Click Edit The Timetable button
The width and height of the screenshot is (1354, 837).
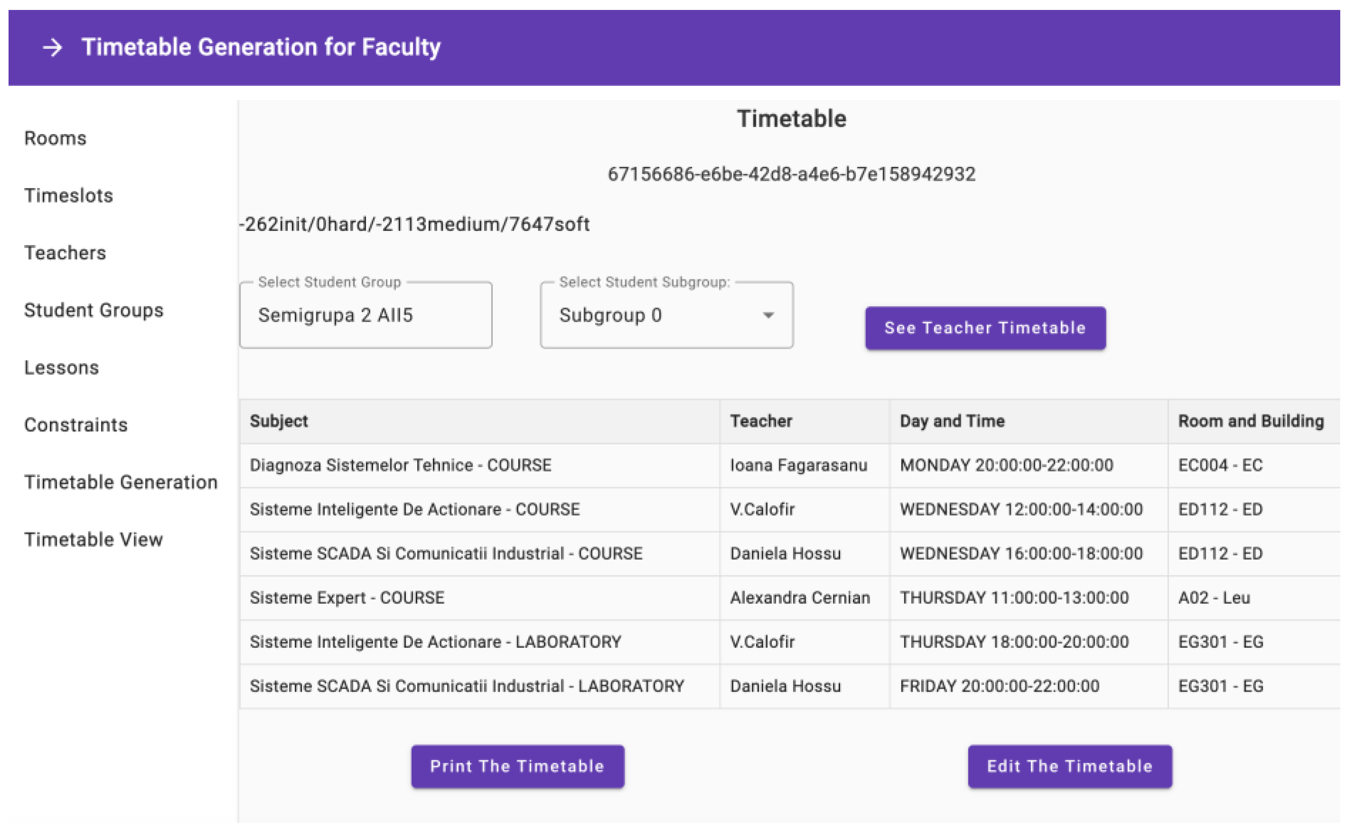point(1070,767)
